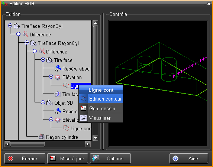Click the Gen. dessin drawing icon
Viewport: 213px width, 167px height.
pos(83,108)
